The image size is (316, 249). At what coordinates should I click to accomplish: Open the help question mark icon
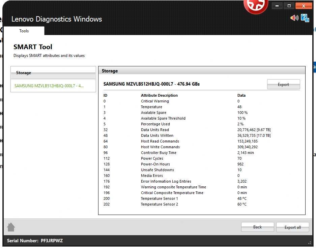pyautogui.click(x=305, y=18)
